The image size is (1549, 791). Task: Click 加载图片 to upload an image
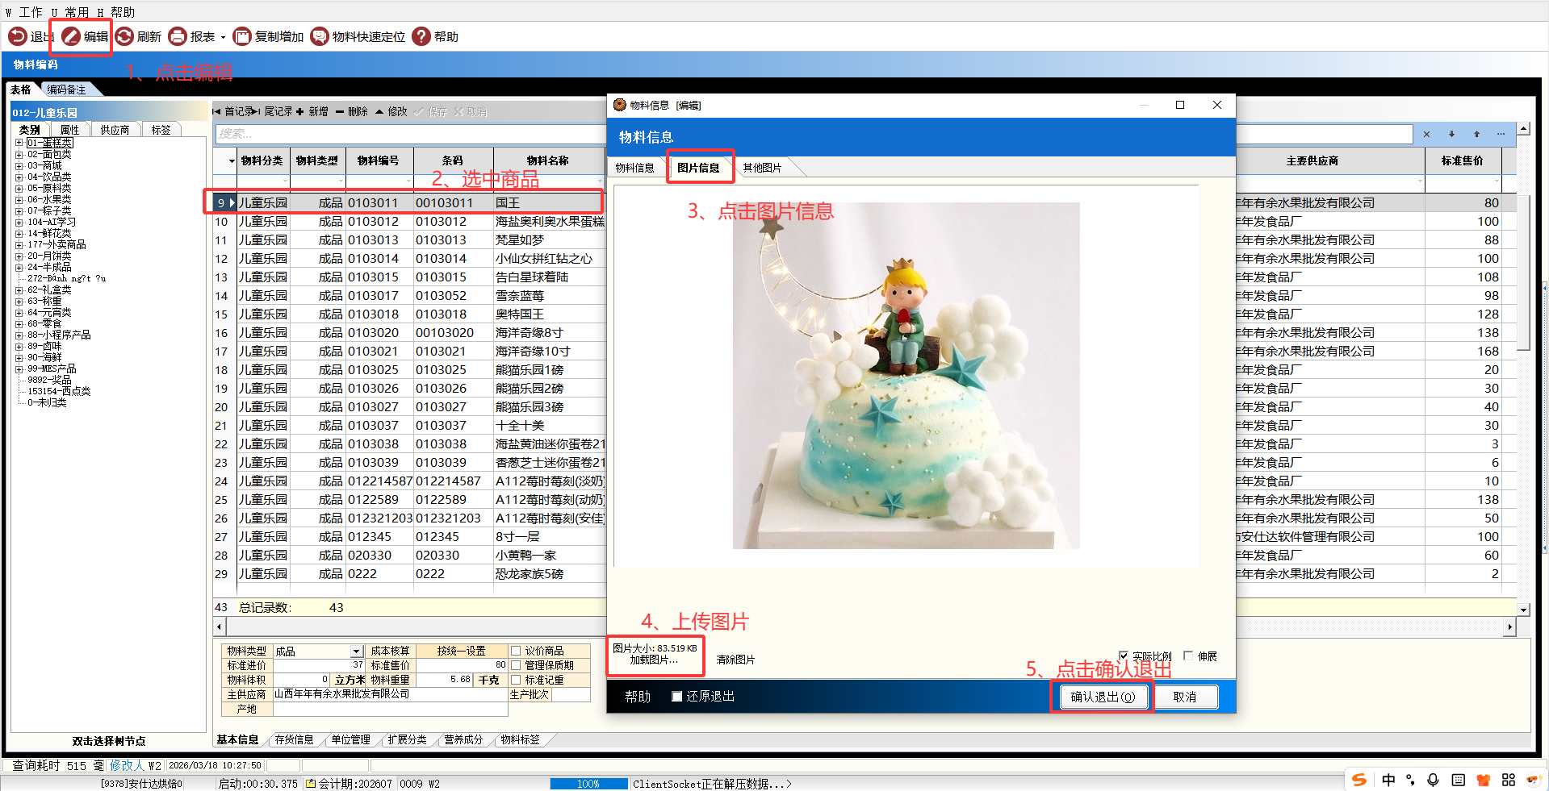(x=655, y=660)
